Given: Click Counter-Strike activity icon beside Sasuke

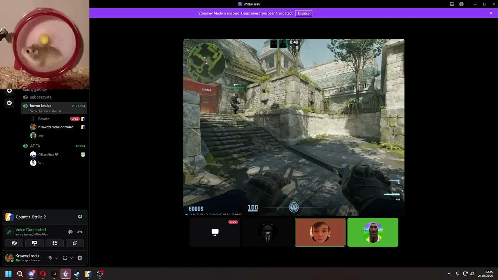Looking at the screenshot, I should click(x=83, y=119).
